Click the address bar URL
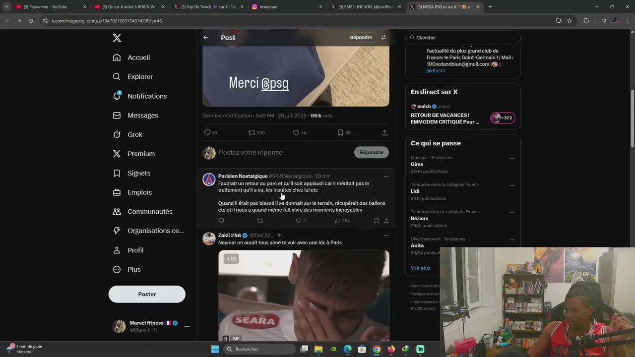Image resolution: width=635 pixels, height=357 pixels. coord(107,21)
